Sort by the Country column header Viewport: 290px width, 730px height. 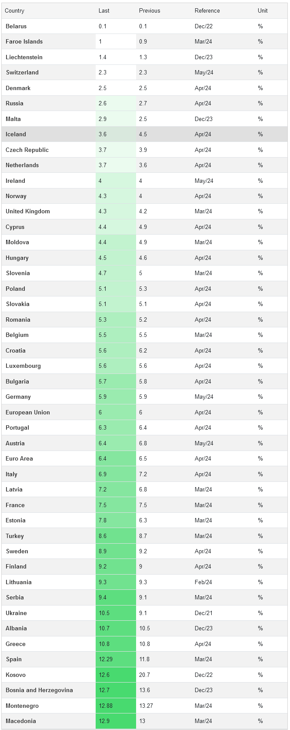pos(14,11)
